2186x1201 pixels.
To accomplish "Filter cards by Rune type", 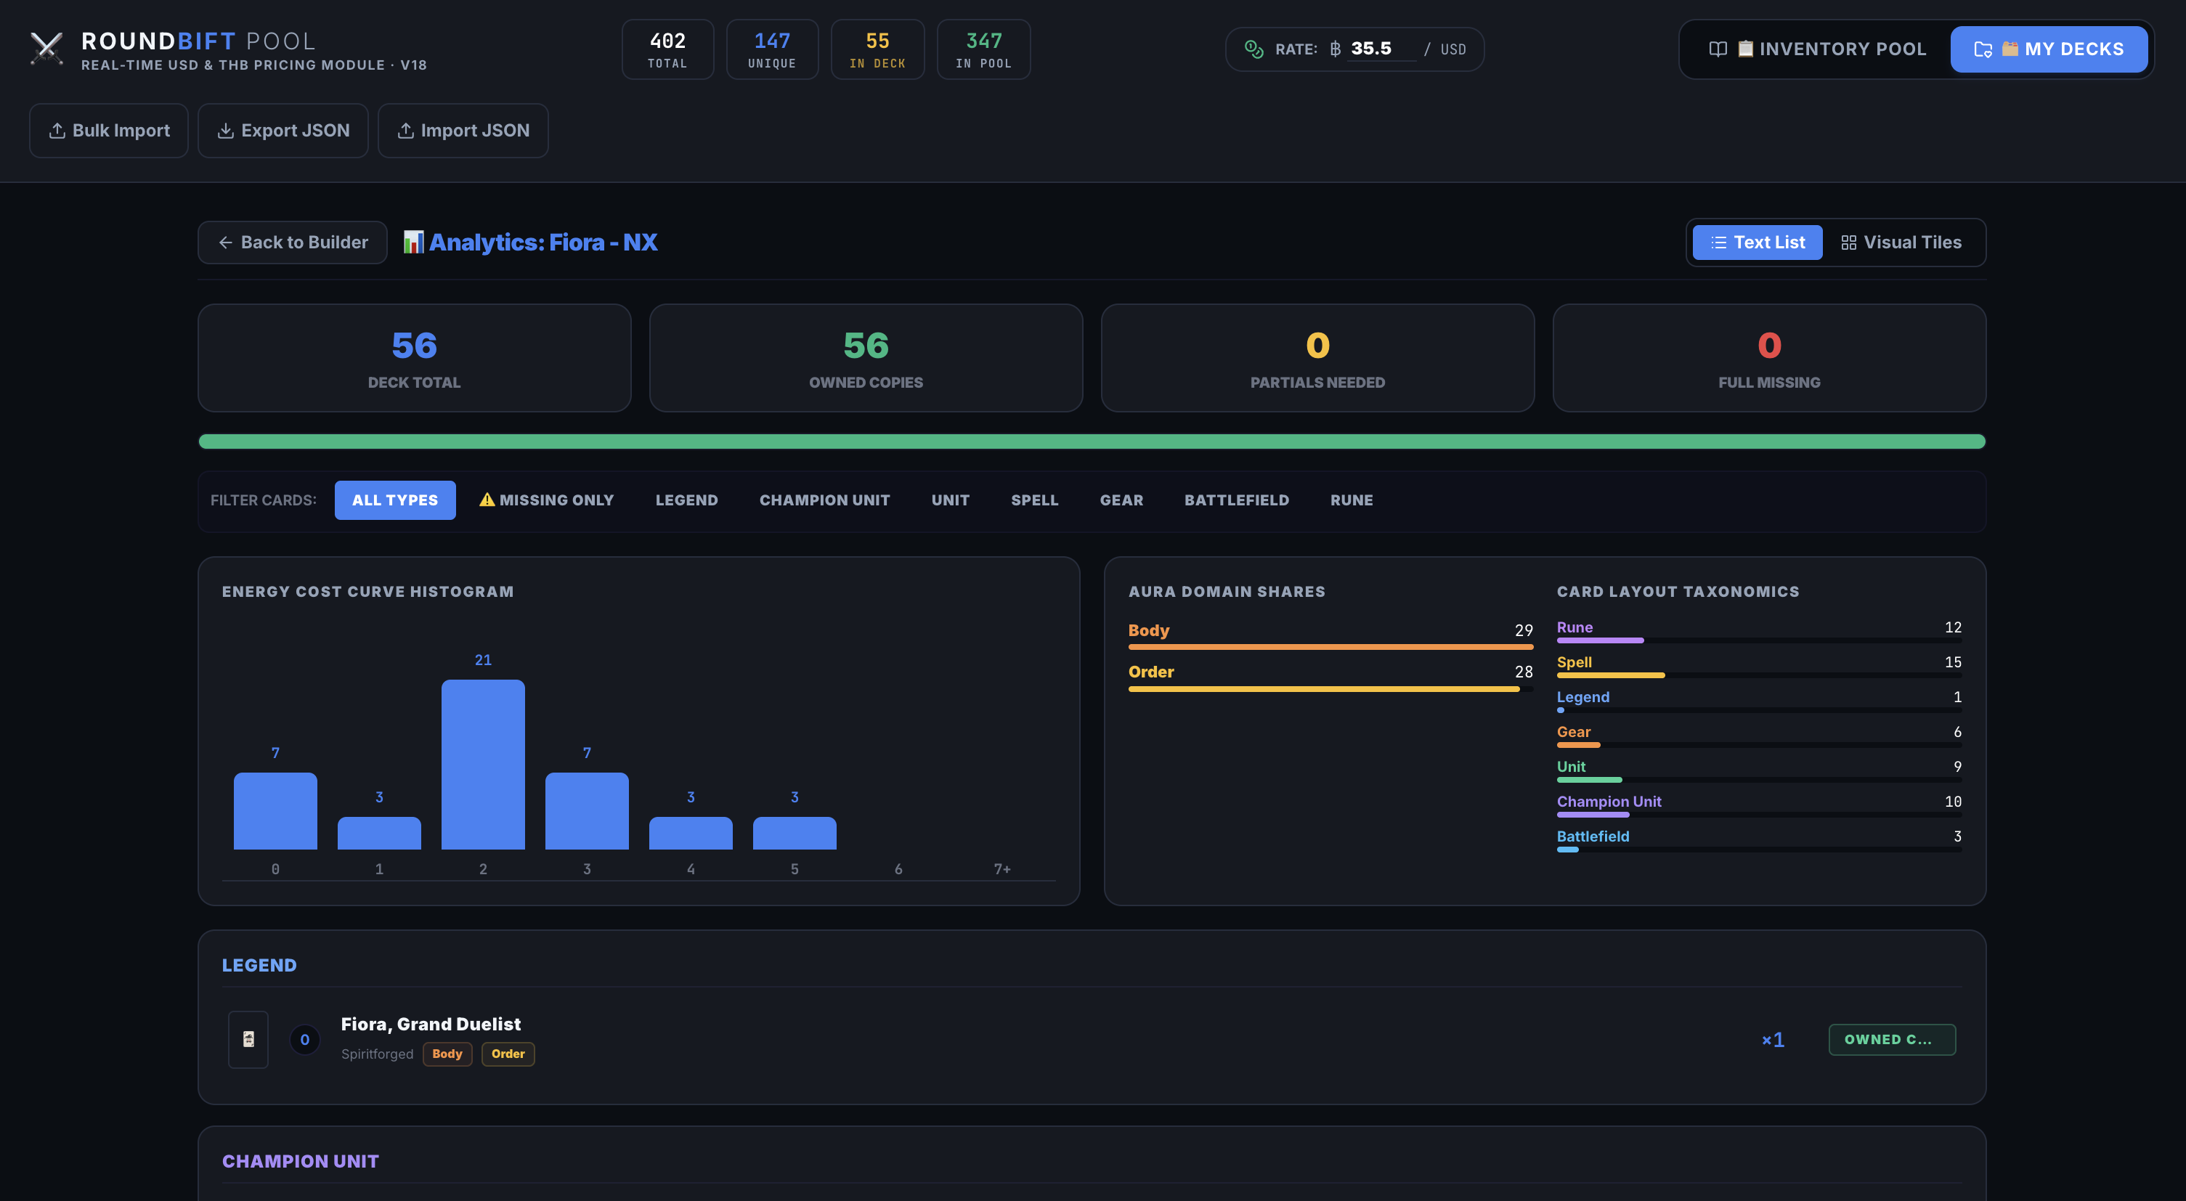I will pos(1351,500).
